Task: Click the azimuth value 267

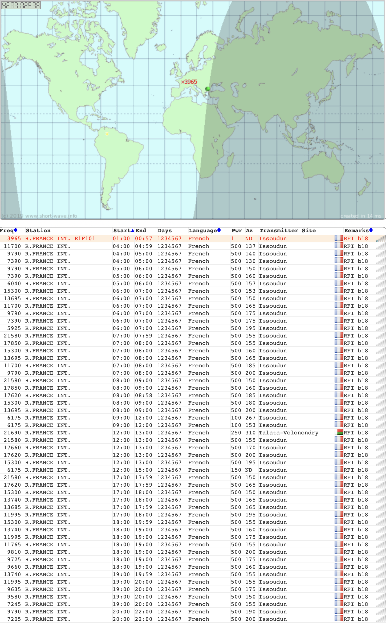Action: [x=250, y=418]
